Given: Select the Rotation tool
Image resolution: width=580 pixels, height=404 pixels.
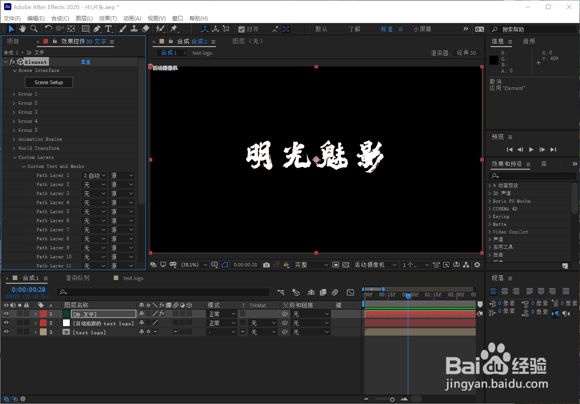Looking at the screenshot, I should (48, 29).
